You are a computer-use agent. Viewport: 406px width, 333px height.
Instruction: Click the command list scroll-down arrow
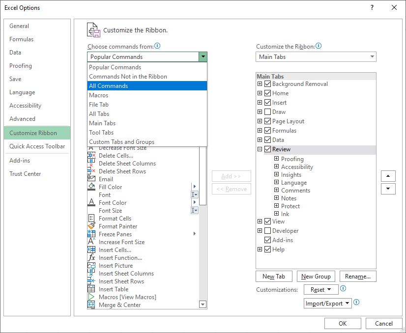(203, 305)
